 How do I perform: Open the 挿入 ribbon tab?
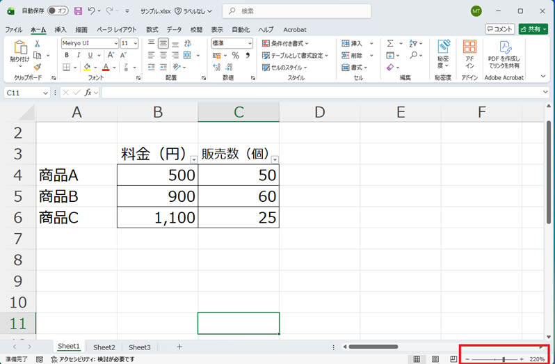(61, 30)
